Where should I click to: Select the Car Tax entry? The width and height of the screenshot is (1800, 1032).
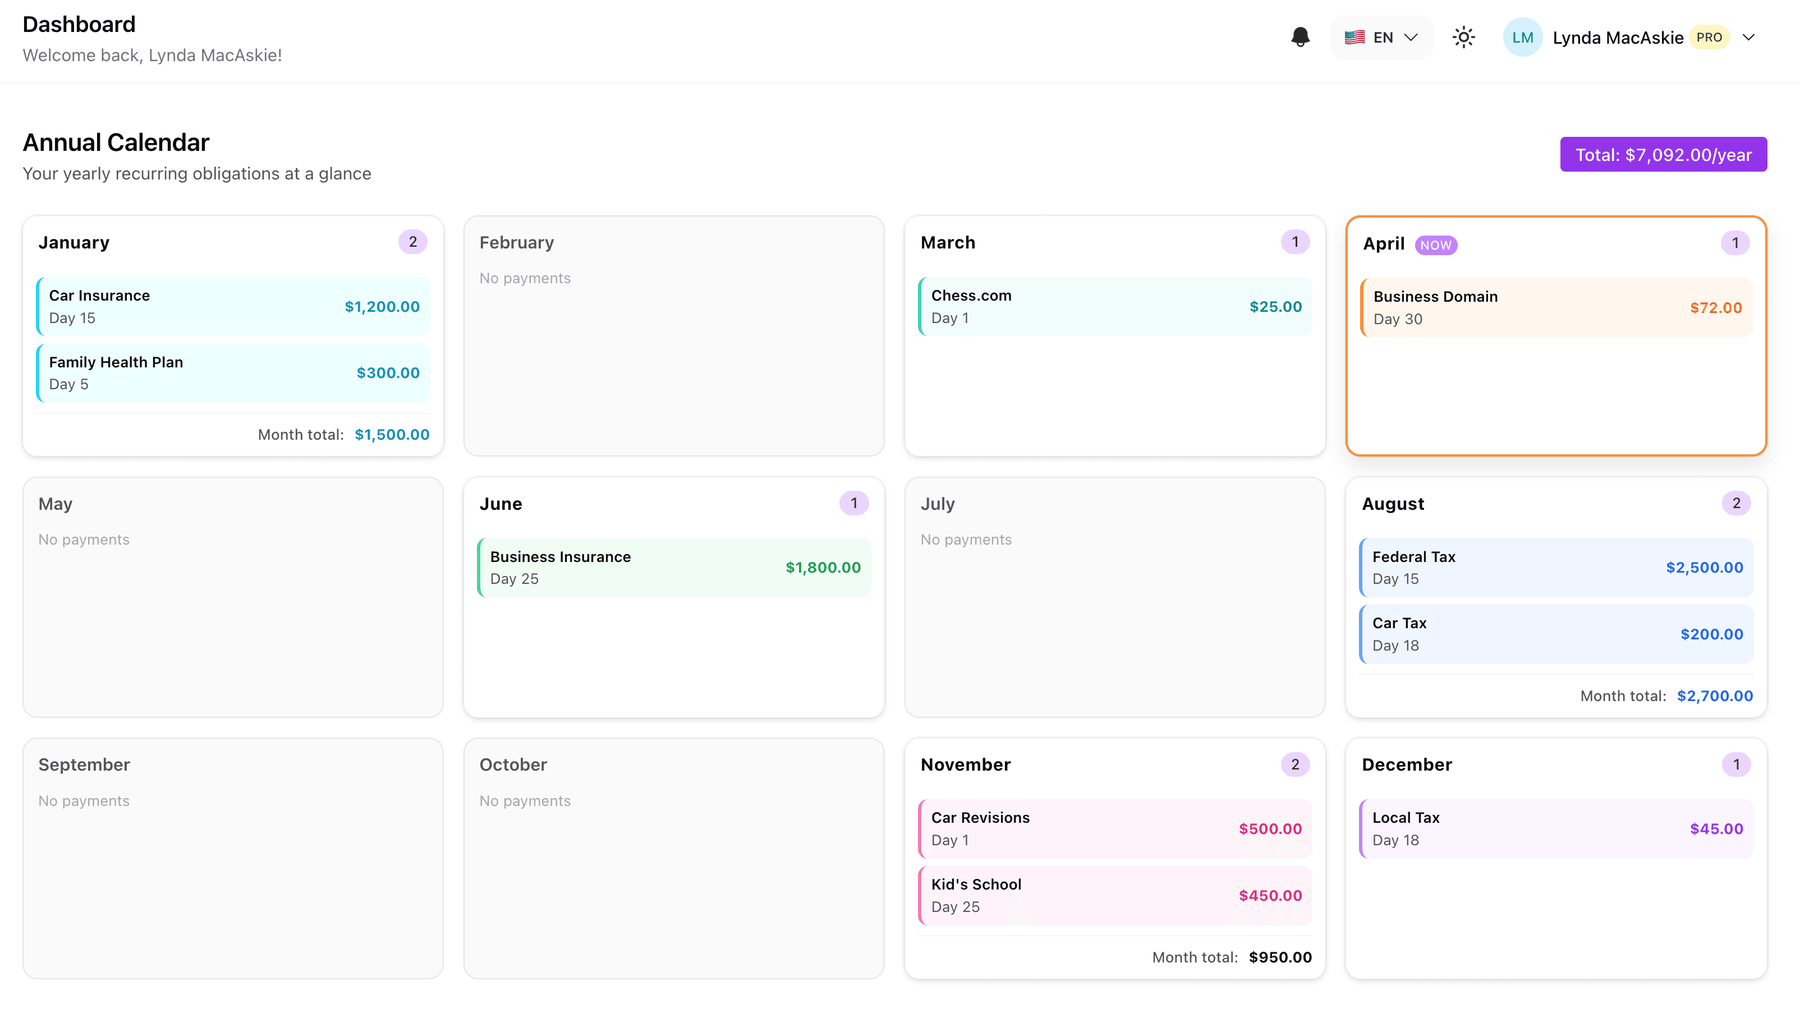pyautogui.click(x=1556, y=634)
